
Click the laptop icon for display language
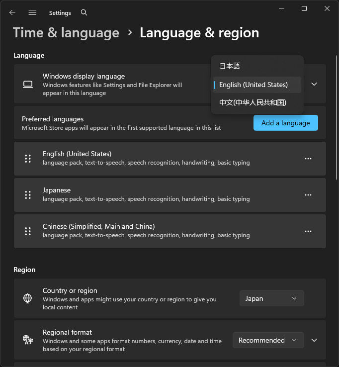[x=28, y=84]
